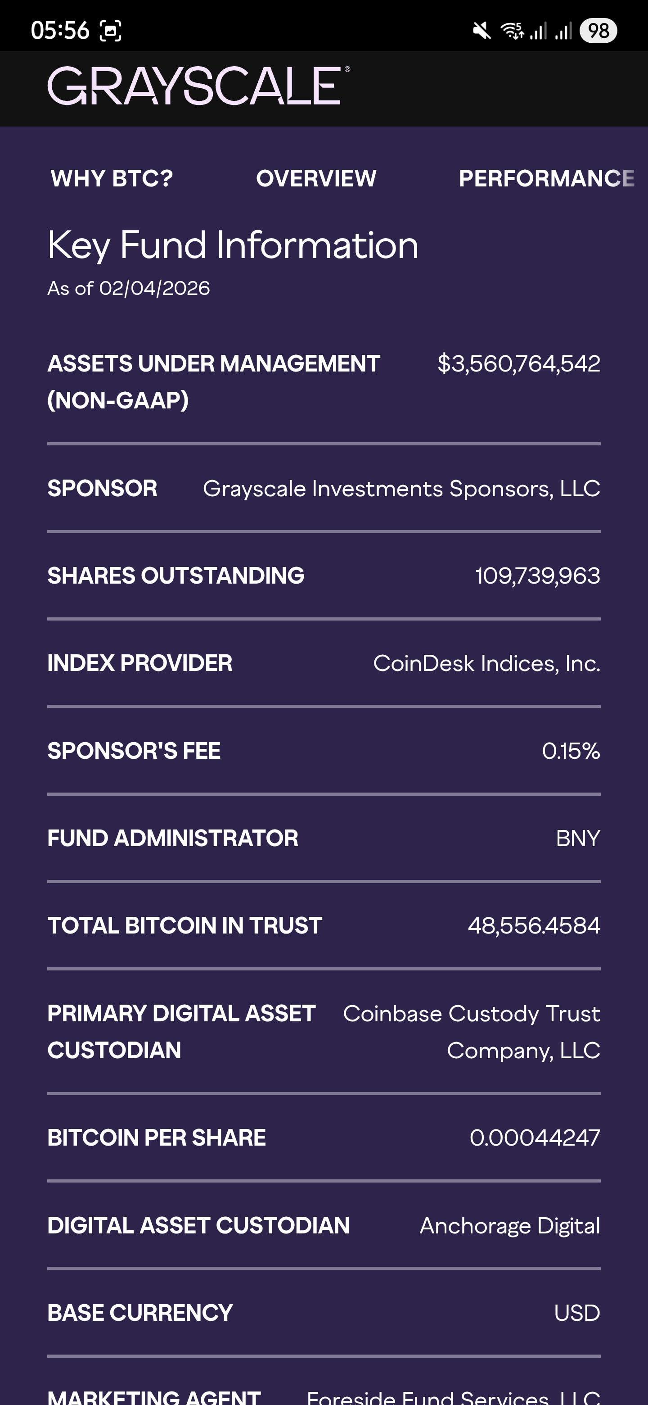Select the assets under management dollar value
Image resolution: width=648 pixels, height=1405 pixels.
[518, 363]
